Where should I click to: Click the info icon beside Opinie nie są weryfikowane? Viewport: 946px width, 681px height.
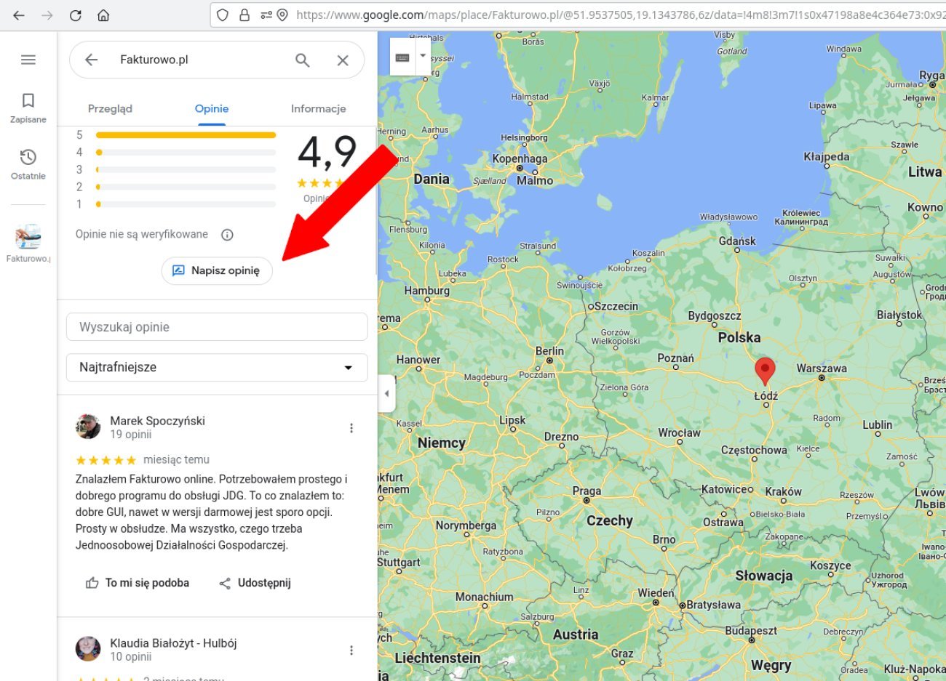227,235
